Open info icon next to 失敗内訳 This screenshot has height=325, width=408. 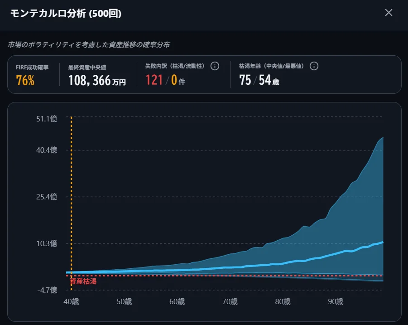(x=215, y=66)
